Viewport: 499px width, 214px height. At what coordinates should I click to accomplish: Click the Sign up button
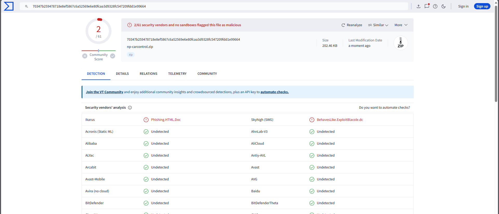tap(482, 6)
